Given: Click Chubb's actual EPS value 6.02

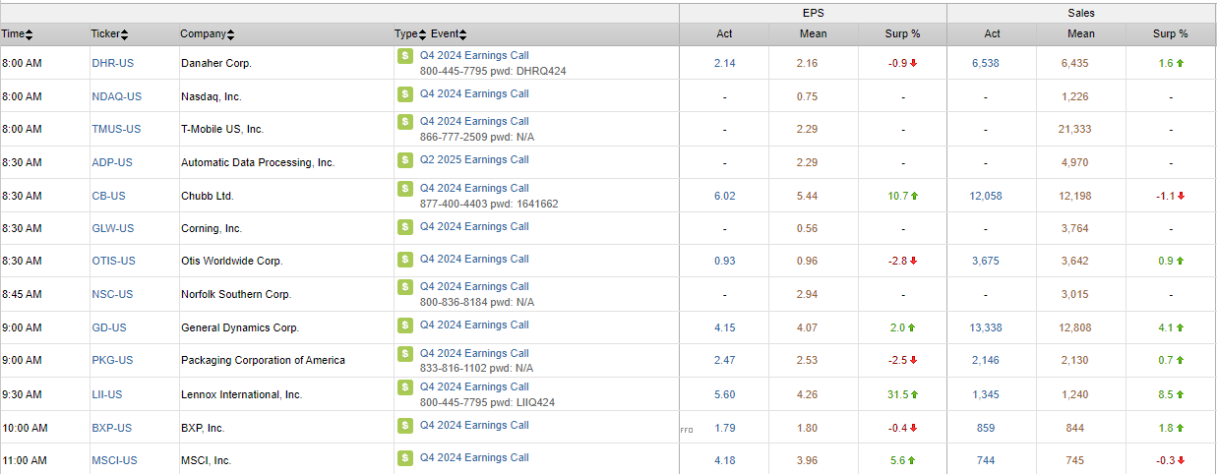Looking at the screenshot, I should 724,196.
